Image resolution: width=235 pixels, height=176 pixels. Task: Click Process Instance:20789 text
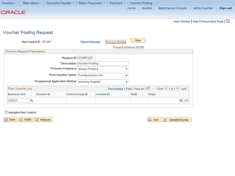(x=128, y=47)
